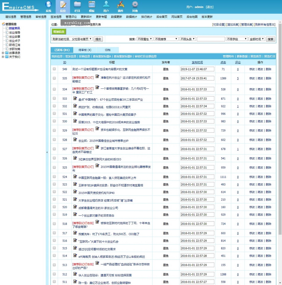The height and width of the screenshot is (285, 282).
Task: Open the 用户 management icon
Action: click(x=106, y=6)
